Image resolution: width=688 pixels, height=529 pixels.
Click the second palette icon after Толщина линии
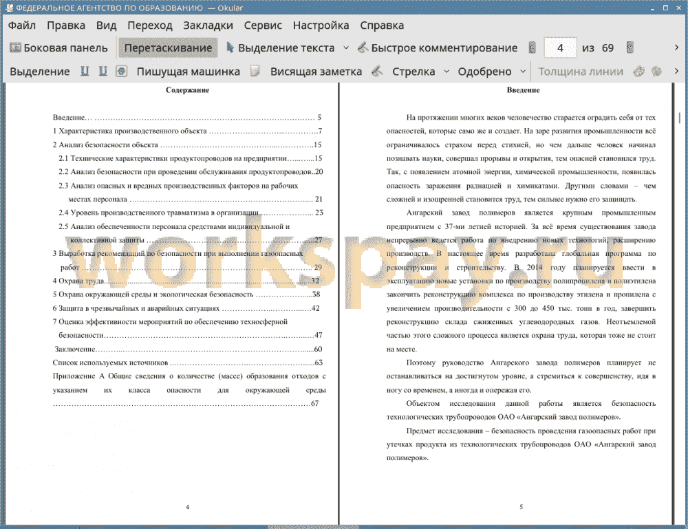[x=656, y=71]
